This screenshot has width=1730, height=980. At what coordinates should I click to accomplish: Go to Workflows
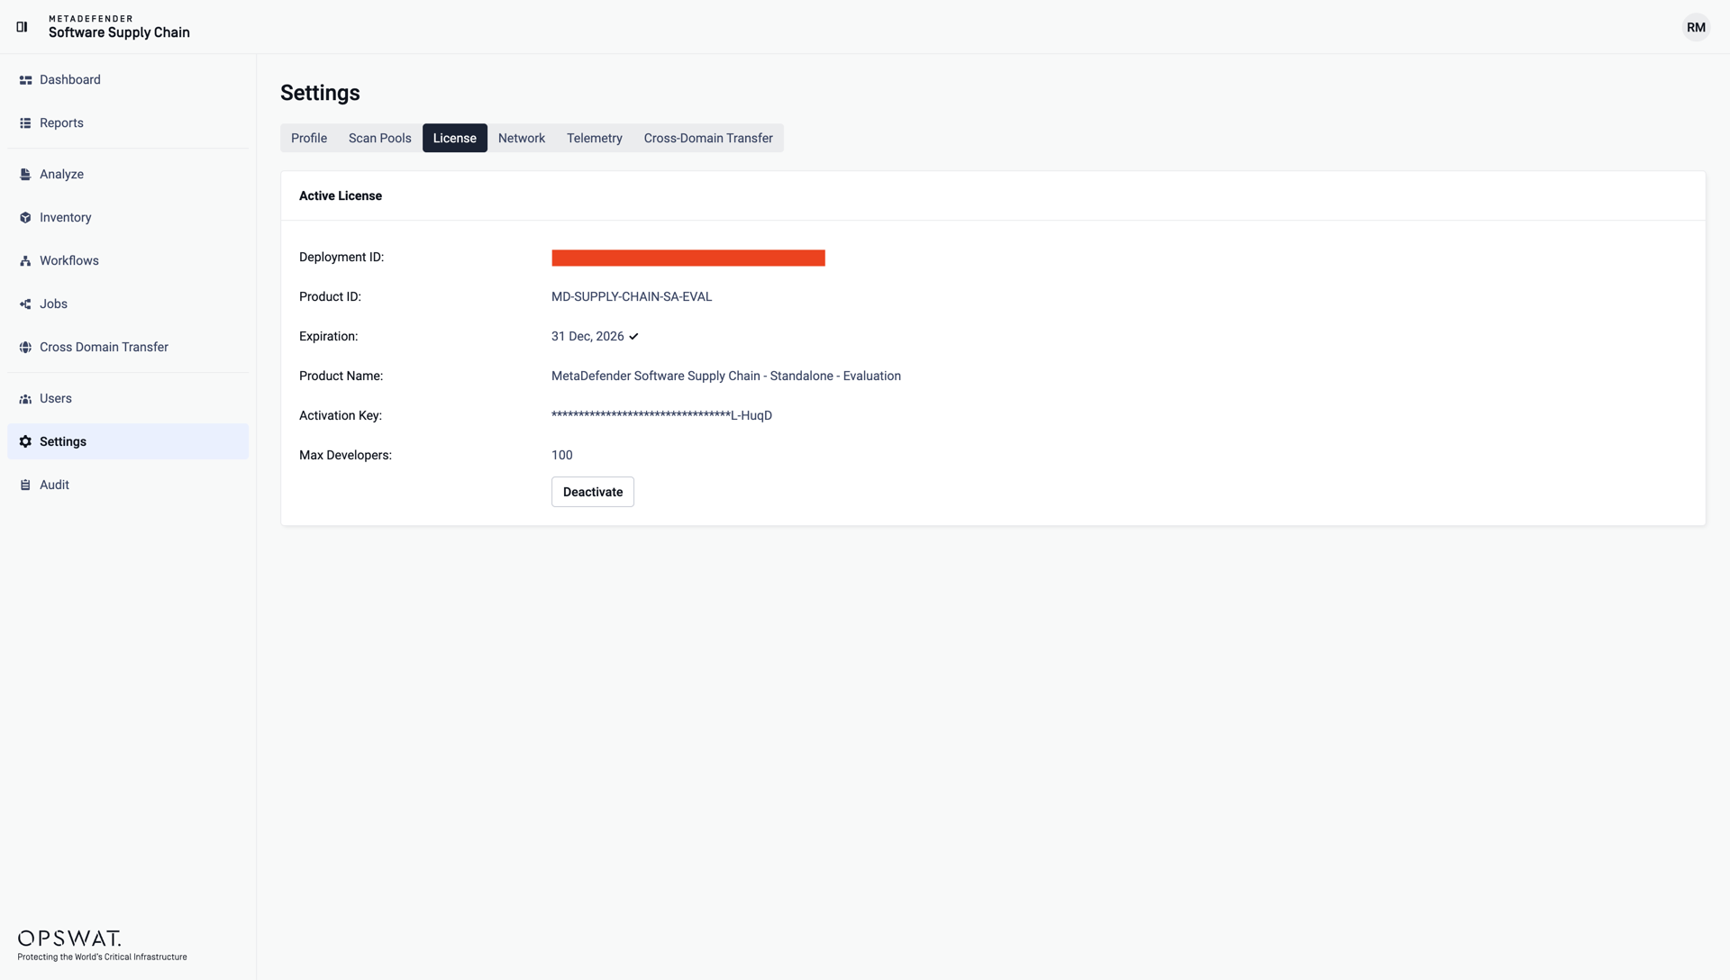pos(128,261)
